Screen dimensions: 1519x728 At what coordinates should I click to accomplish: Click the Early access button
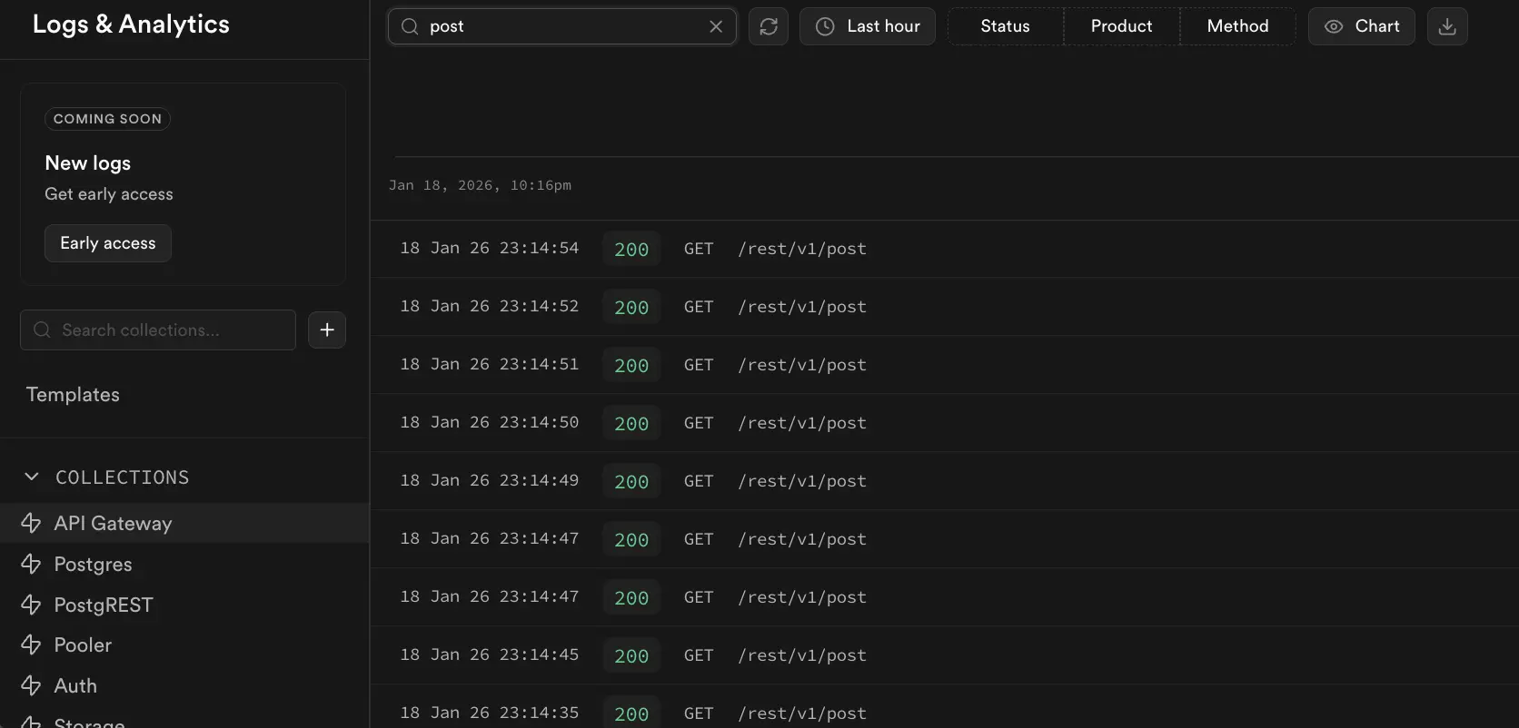108,243
